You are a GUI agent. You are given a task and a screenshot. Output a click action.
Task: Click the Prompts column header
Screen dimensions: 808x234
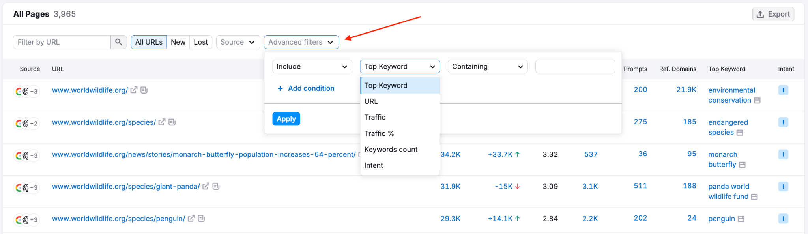point(635,69)
